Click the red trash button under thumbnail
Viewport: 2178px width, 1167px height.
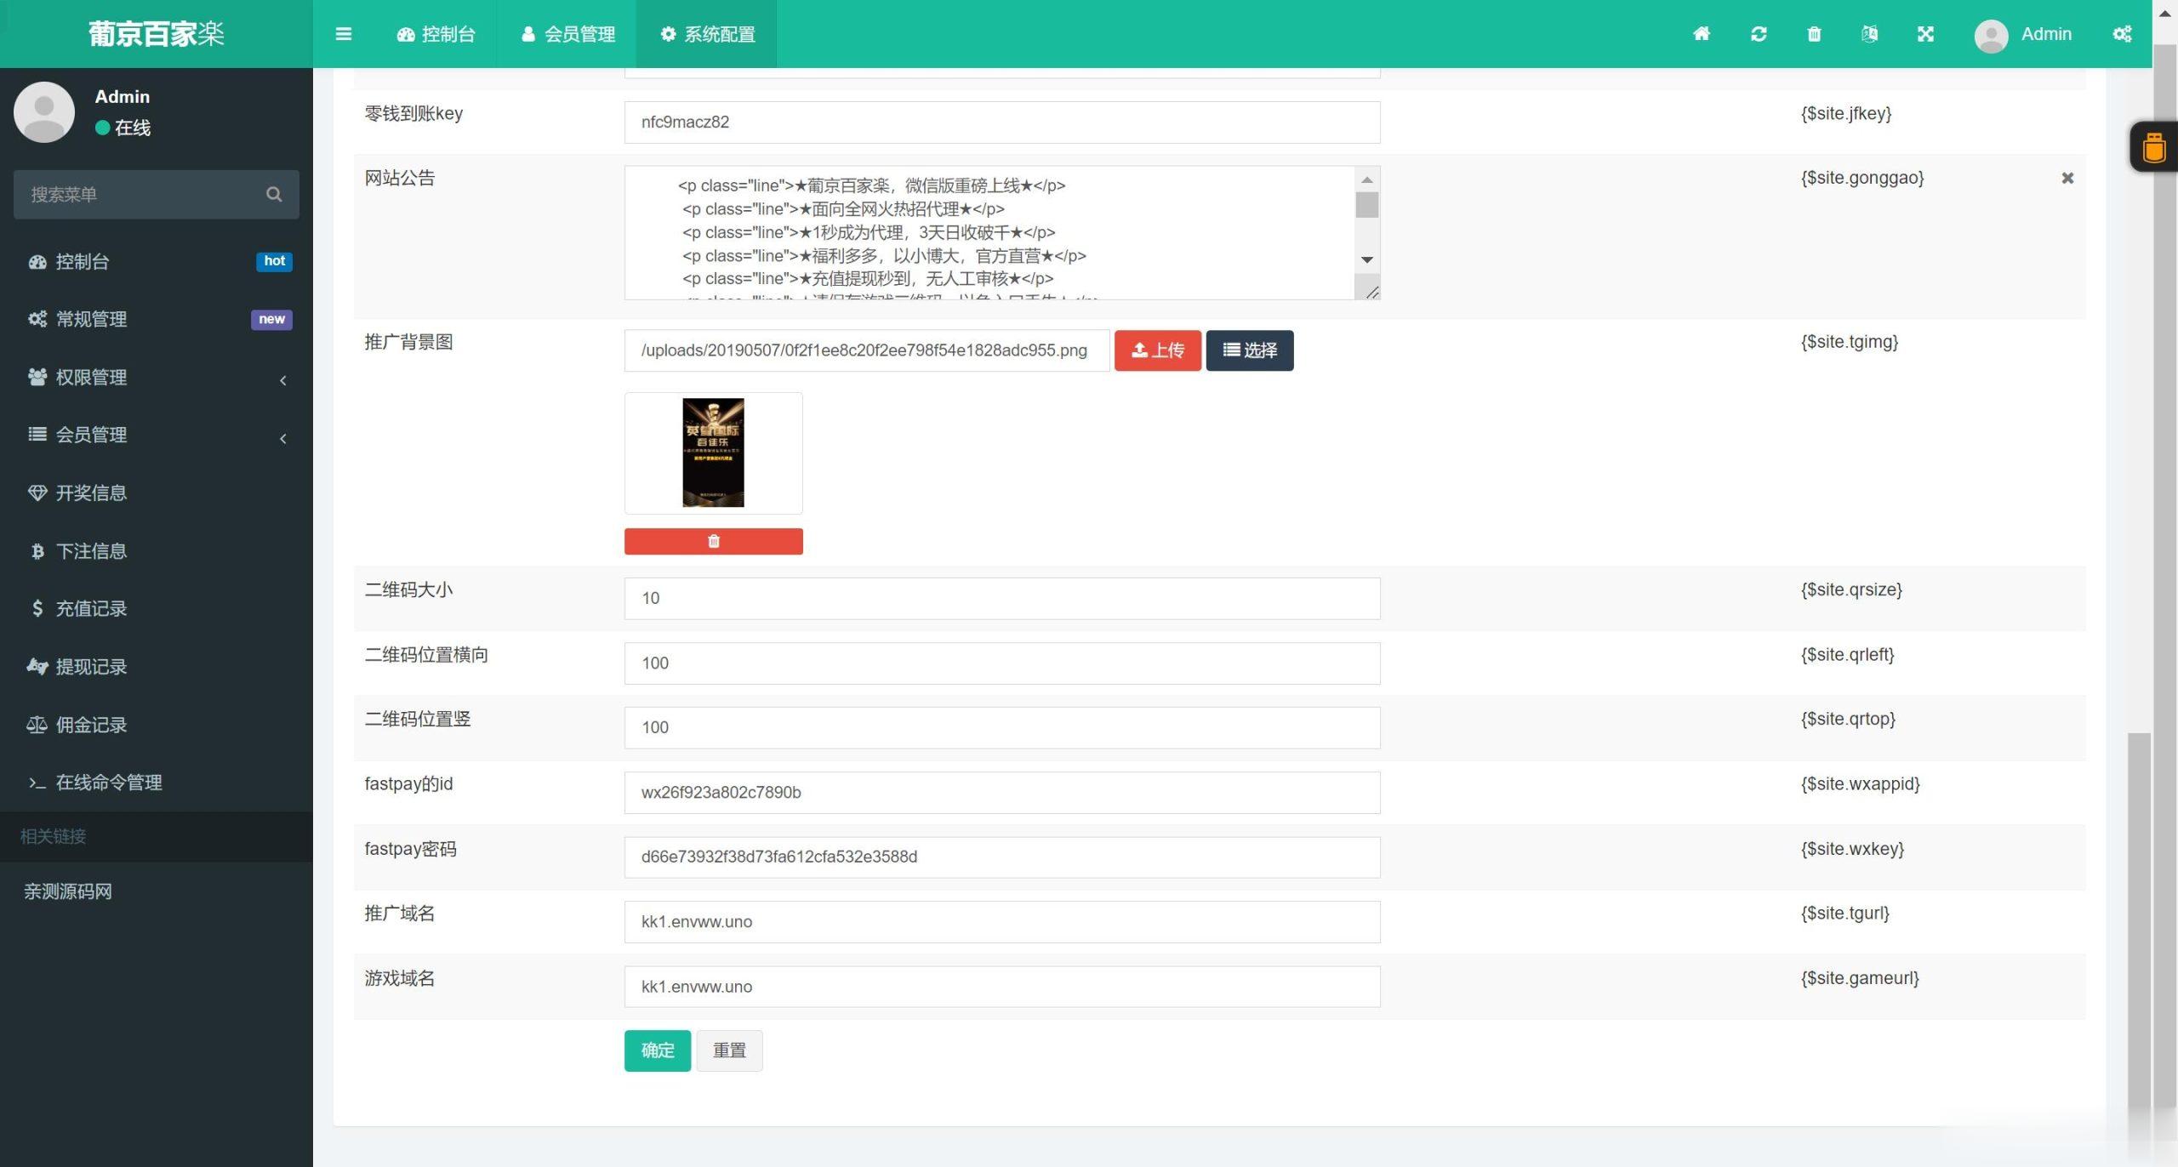pos(713,541)
